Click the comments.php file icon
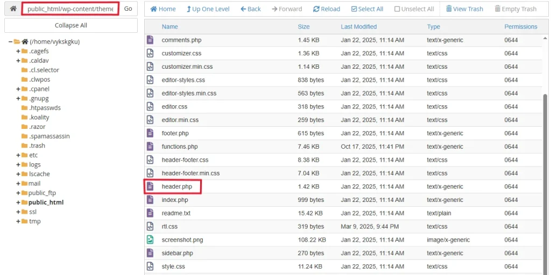551x275 pixels. (x=150, y=40)
